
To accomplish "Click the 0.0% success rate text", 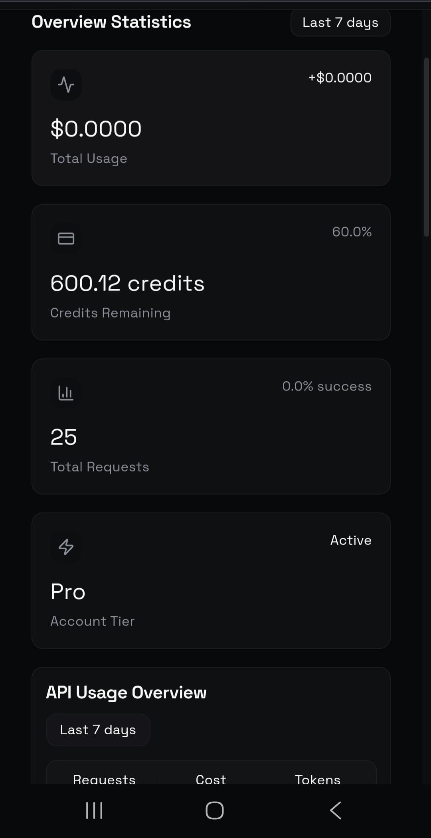I will (327, 386).
